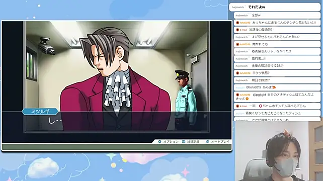
Task: Click the streamer webcam feed
Action: pos(279,151)
